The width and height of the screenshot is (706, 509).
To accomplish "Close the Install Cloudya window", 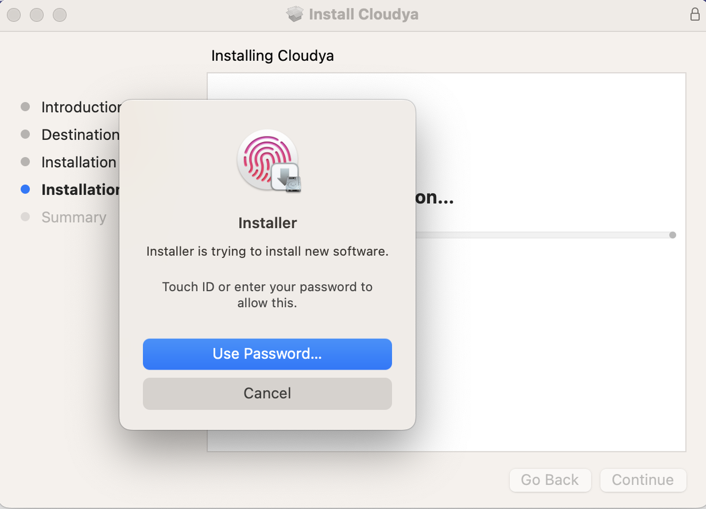I will 14,15.
